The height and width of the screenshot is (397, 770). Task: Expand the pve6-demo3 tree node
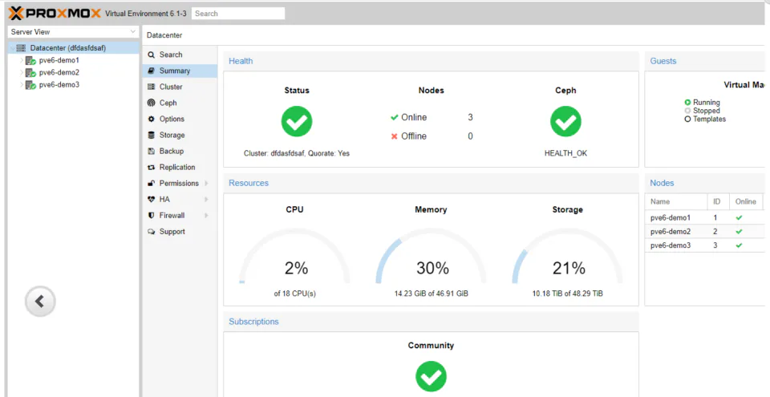pyautogui.click(x=22, y=85)
